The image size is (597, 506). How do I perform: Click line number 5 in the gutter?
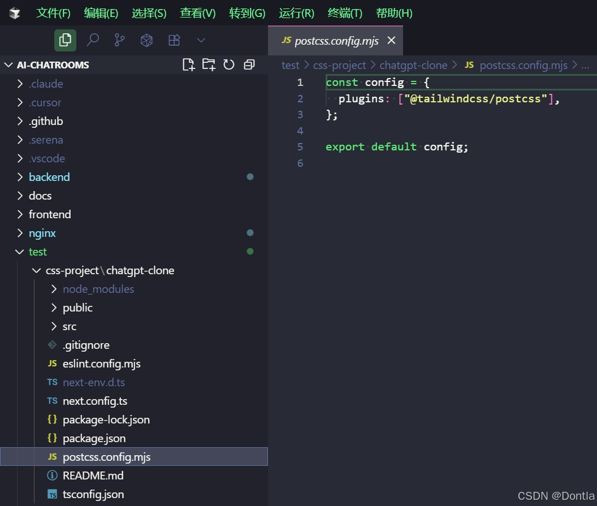coord(300,146)
